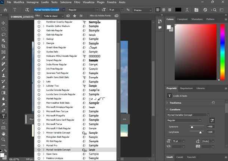Click left align text icon
Screen dimensions: 228x161
158,10
